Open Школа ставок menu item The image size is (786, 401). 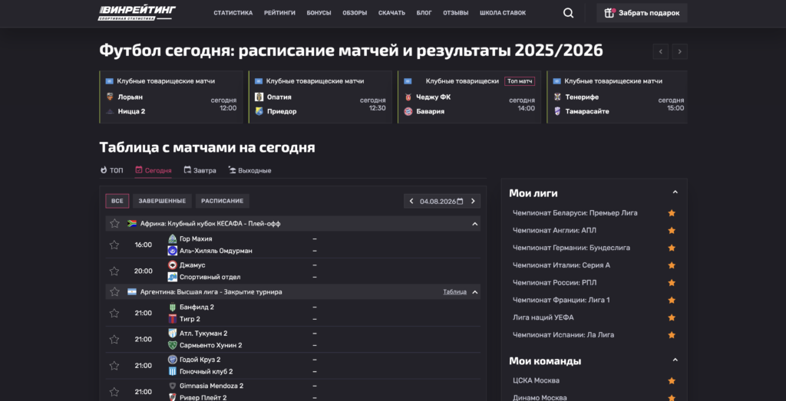coord(503,13)
